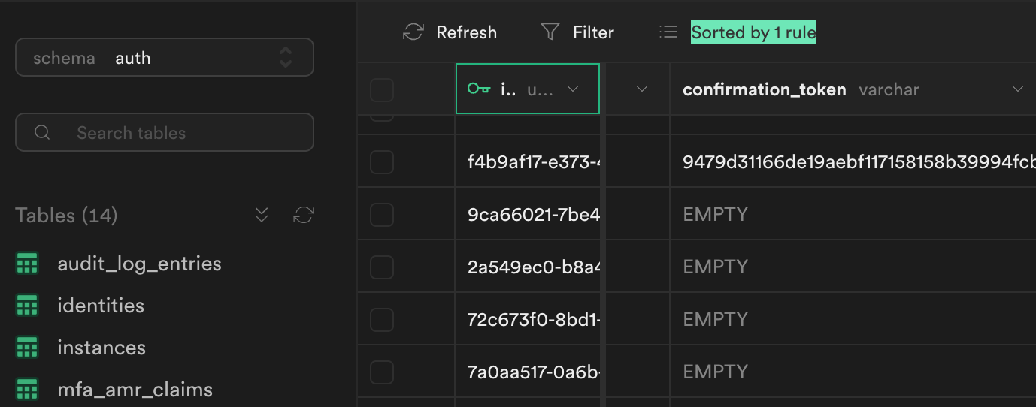Click the audit_log_entries table icon
Viewport: 1036px width, 407px height.
(27, 264)
